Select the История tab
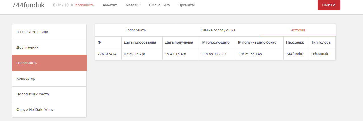This screenshot has width=363, height=121. tap(298, 30)
